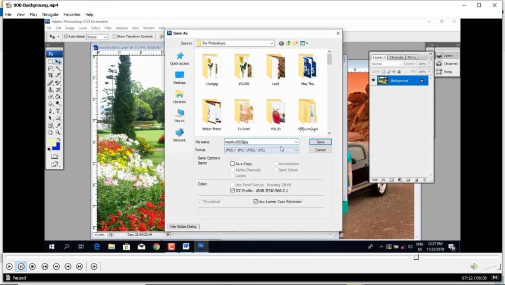
Task: Click the Save button in Save As dialog
Action: click(x=321, y=142)
